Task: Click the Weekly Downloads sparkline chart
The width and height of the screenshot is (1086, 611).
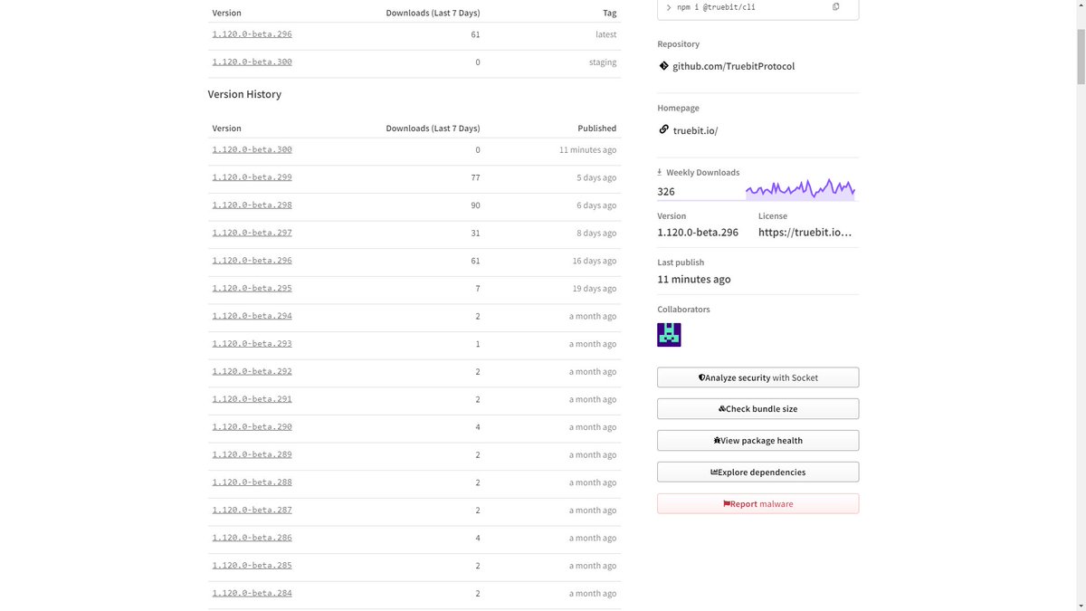Action: tap(800, 189)
